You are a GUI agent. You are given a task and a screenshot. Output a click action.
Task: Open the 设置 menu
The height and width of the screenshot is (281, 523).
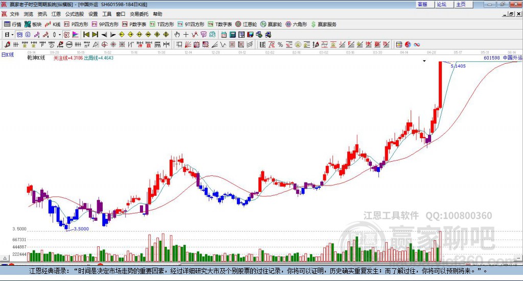click(93, 14)
